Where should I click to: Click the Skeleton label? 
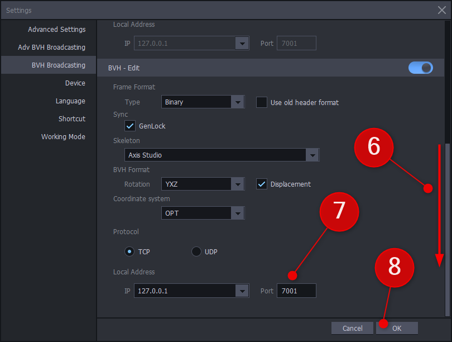(x=127, y=141)
